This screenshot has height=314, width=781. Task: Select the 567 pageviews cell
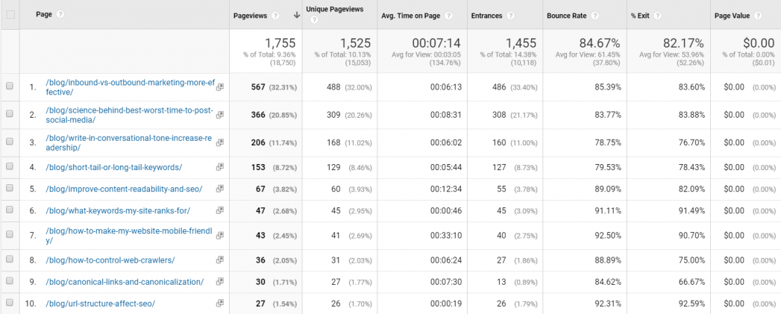tap(258, 87)
